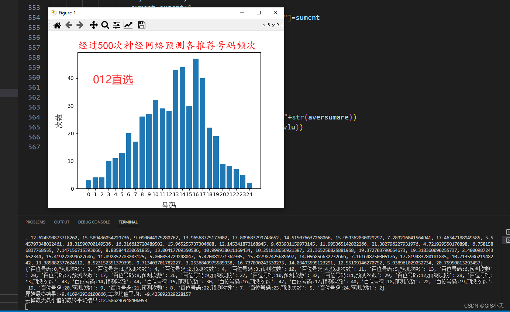The height and width of the screenshot is (312, 510).
Task: Click the x-axis label "号码"
Action: pyautogui.click(x=169, y=205)
